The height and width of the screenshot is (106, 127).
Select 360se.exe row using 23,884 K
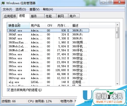[48, 62]
